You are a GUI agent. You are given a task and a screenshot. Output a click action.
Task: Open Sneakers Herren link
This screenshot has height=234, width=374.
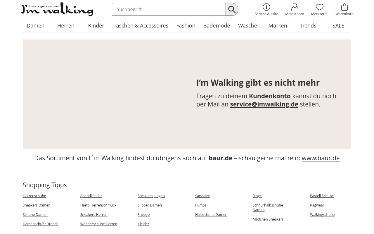(x=94, y=215)
